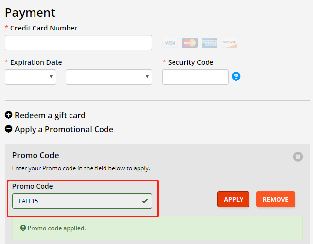Image resolution: width=313 pixels, height=244 pixels.
Task: Click the REMOVE button
Action: [276, 199]
